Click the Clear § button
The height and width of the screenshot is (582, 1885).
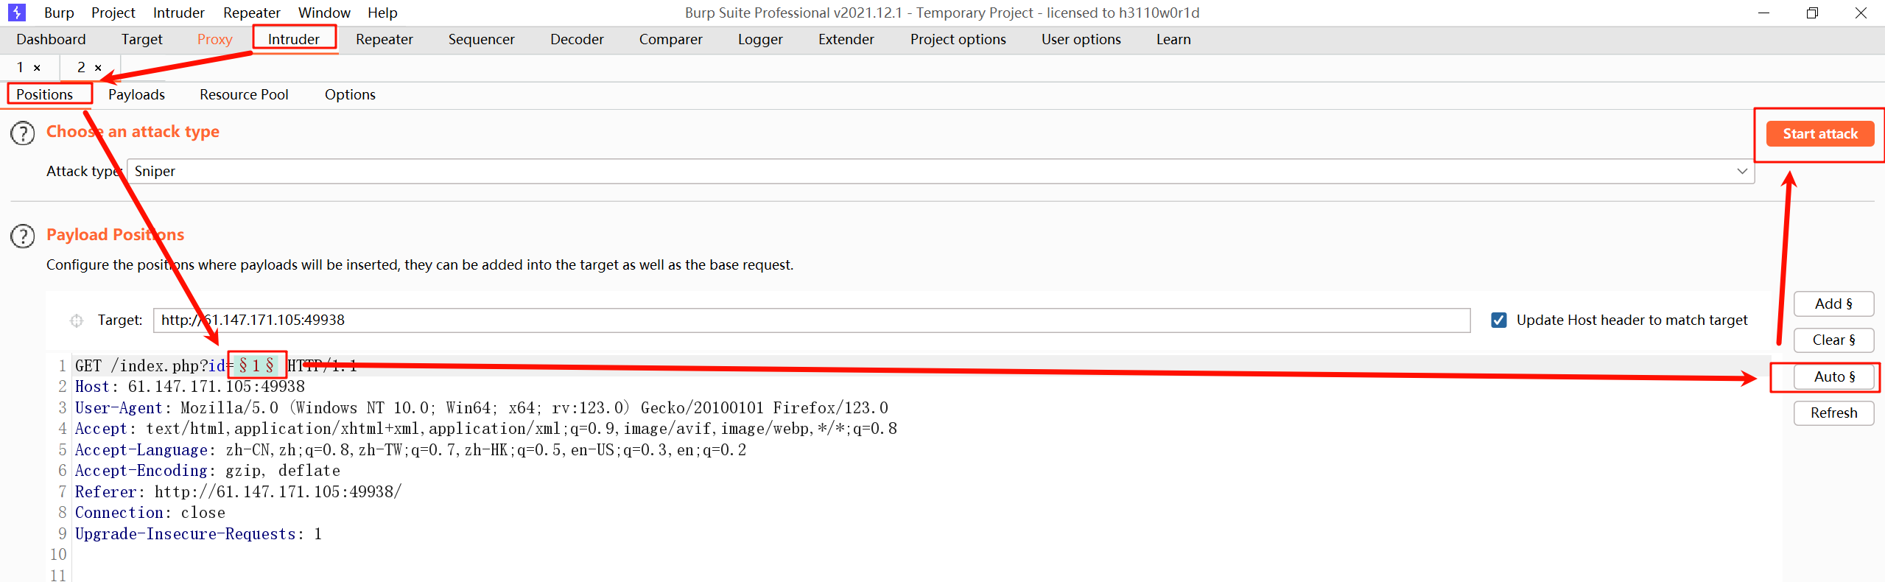1833,340
